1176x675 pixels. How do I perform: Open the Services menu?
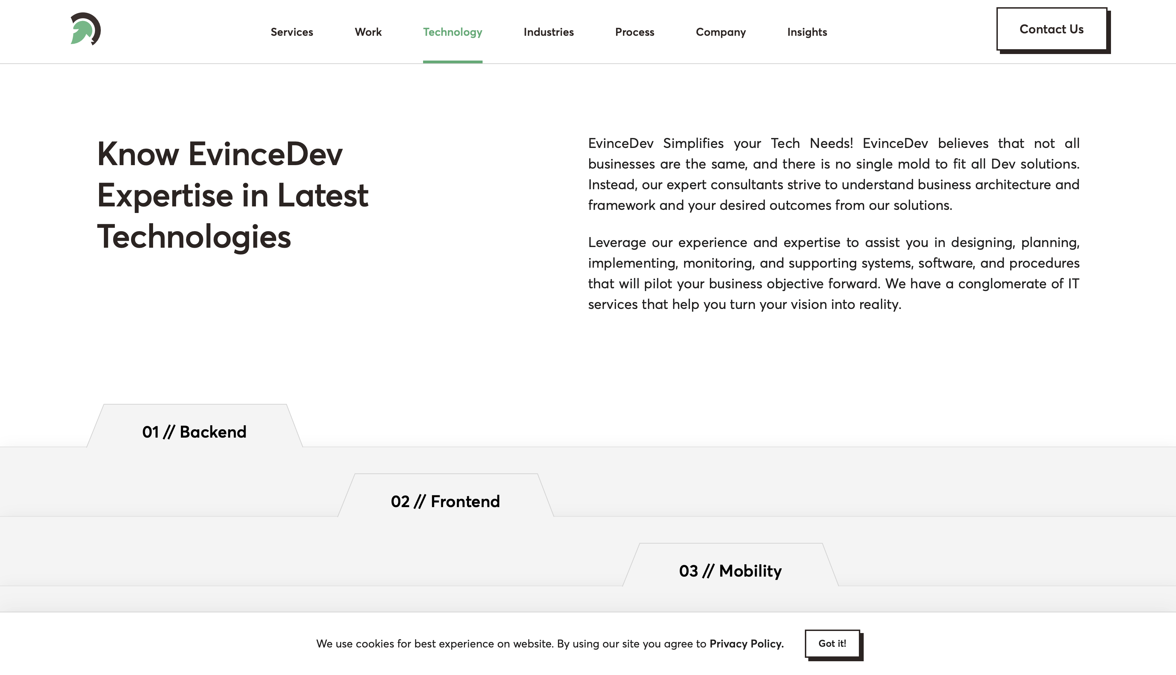pos(291,32)
